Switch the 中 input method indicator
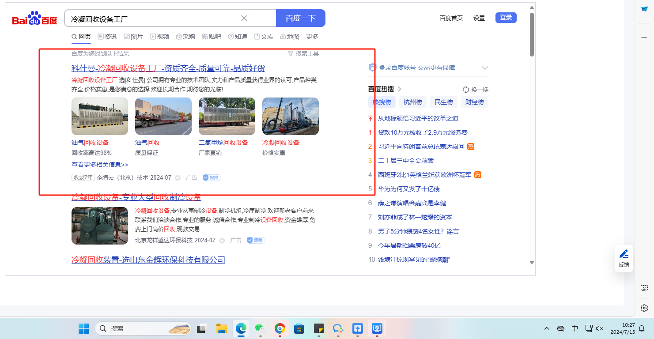654x339 pixels. coord(575,328)
